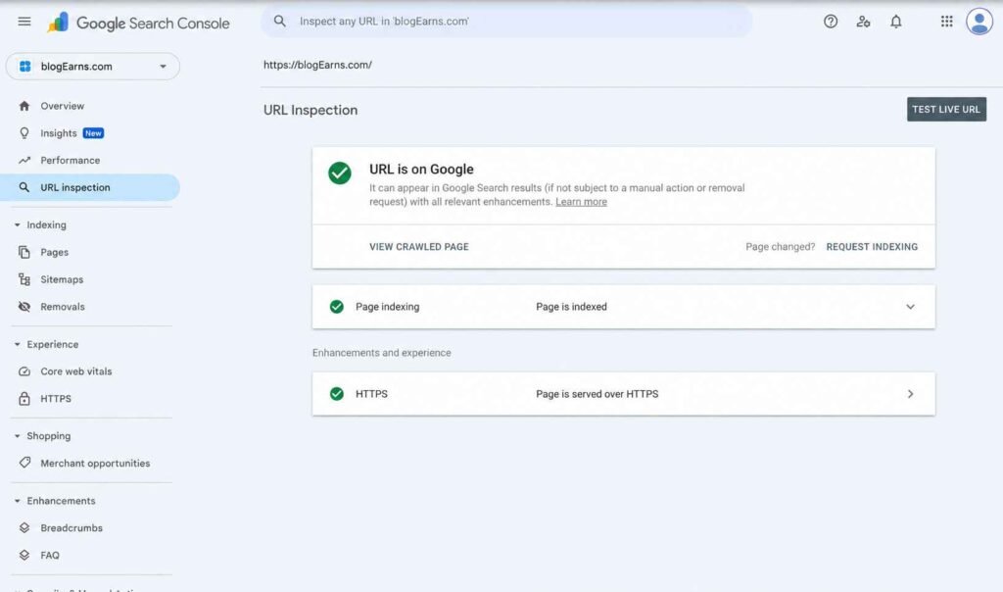1003x592 pixels.
Task: Open the Help question mark icon
Action: click(x=831, y=22)
